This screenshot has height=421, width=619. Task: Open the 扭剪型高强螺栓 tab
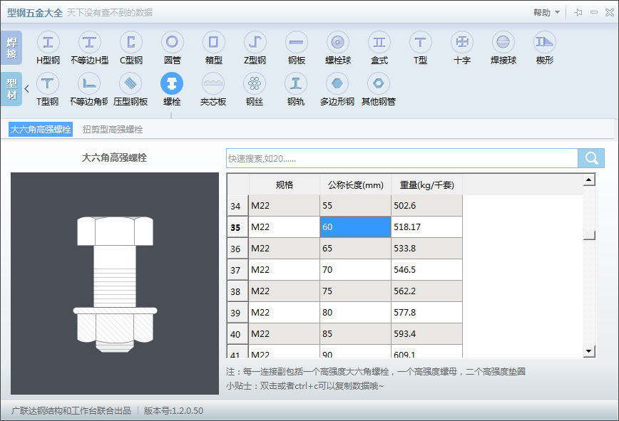click(x=113, y=130)
